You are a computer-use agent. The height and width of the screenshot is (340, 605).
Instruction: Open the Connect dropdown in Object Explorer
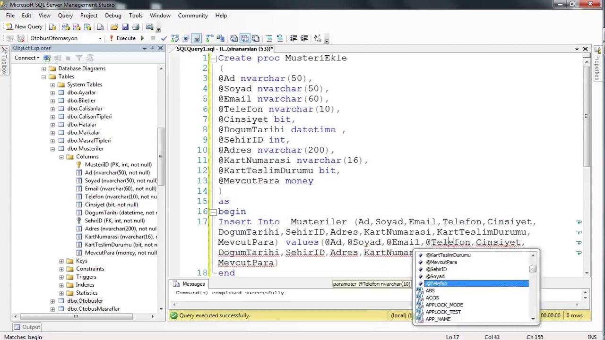(x=26, y=58)
